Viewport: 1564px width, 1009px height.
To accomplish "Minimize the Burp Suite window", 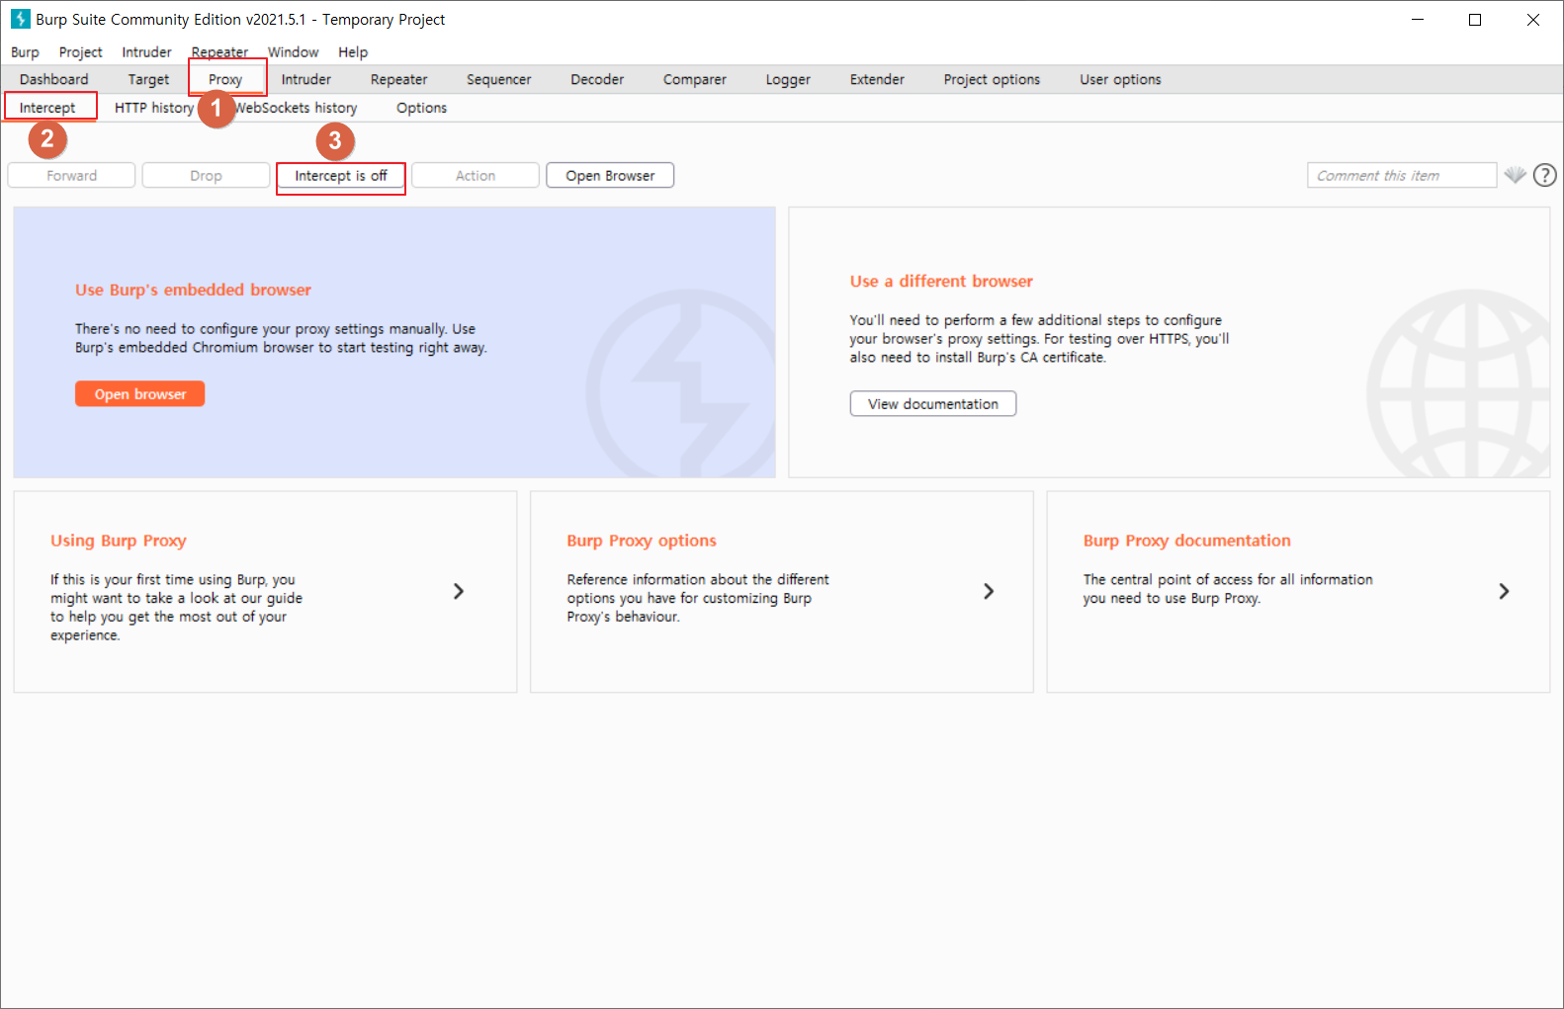I will (1418, 20).
